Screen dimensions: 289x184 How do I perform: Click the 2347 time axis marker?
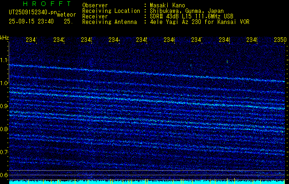pyautogui.click(x=197, y=40)
